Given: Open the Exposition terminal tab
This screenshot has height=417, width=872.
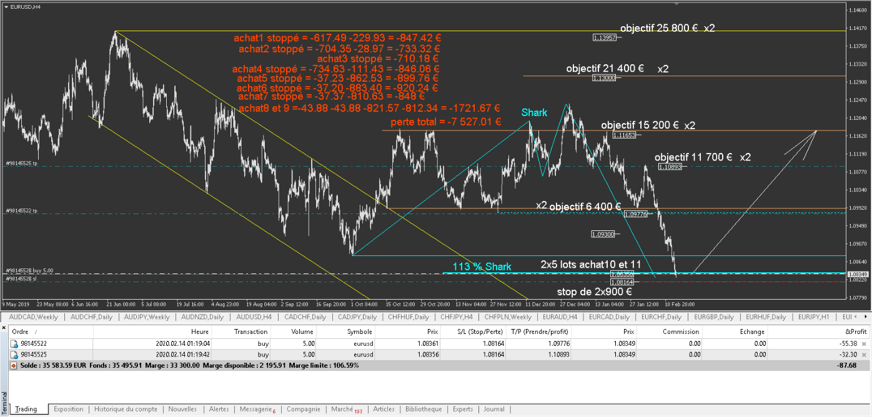Looking at the screenshot, I should tap(68, 409).
